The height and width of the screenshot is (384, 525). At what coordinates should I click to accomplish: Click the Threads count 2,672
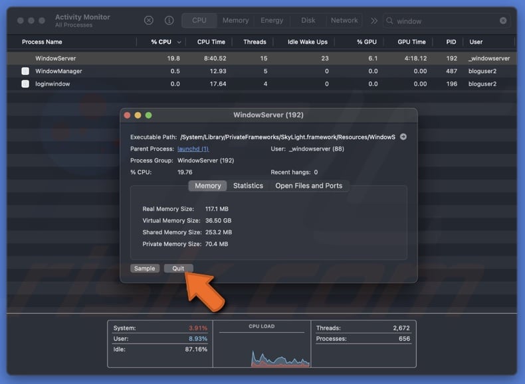click(x=401, y=328)
